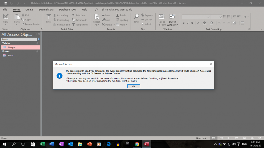This screenshot has height=148, width=264.
Task: Open the External Data tab
Action: [46, 9]
